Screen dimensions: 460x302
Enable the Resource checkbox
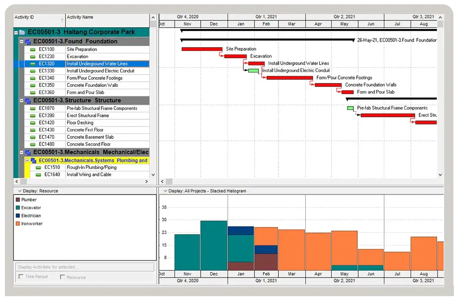click(62, 277)
